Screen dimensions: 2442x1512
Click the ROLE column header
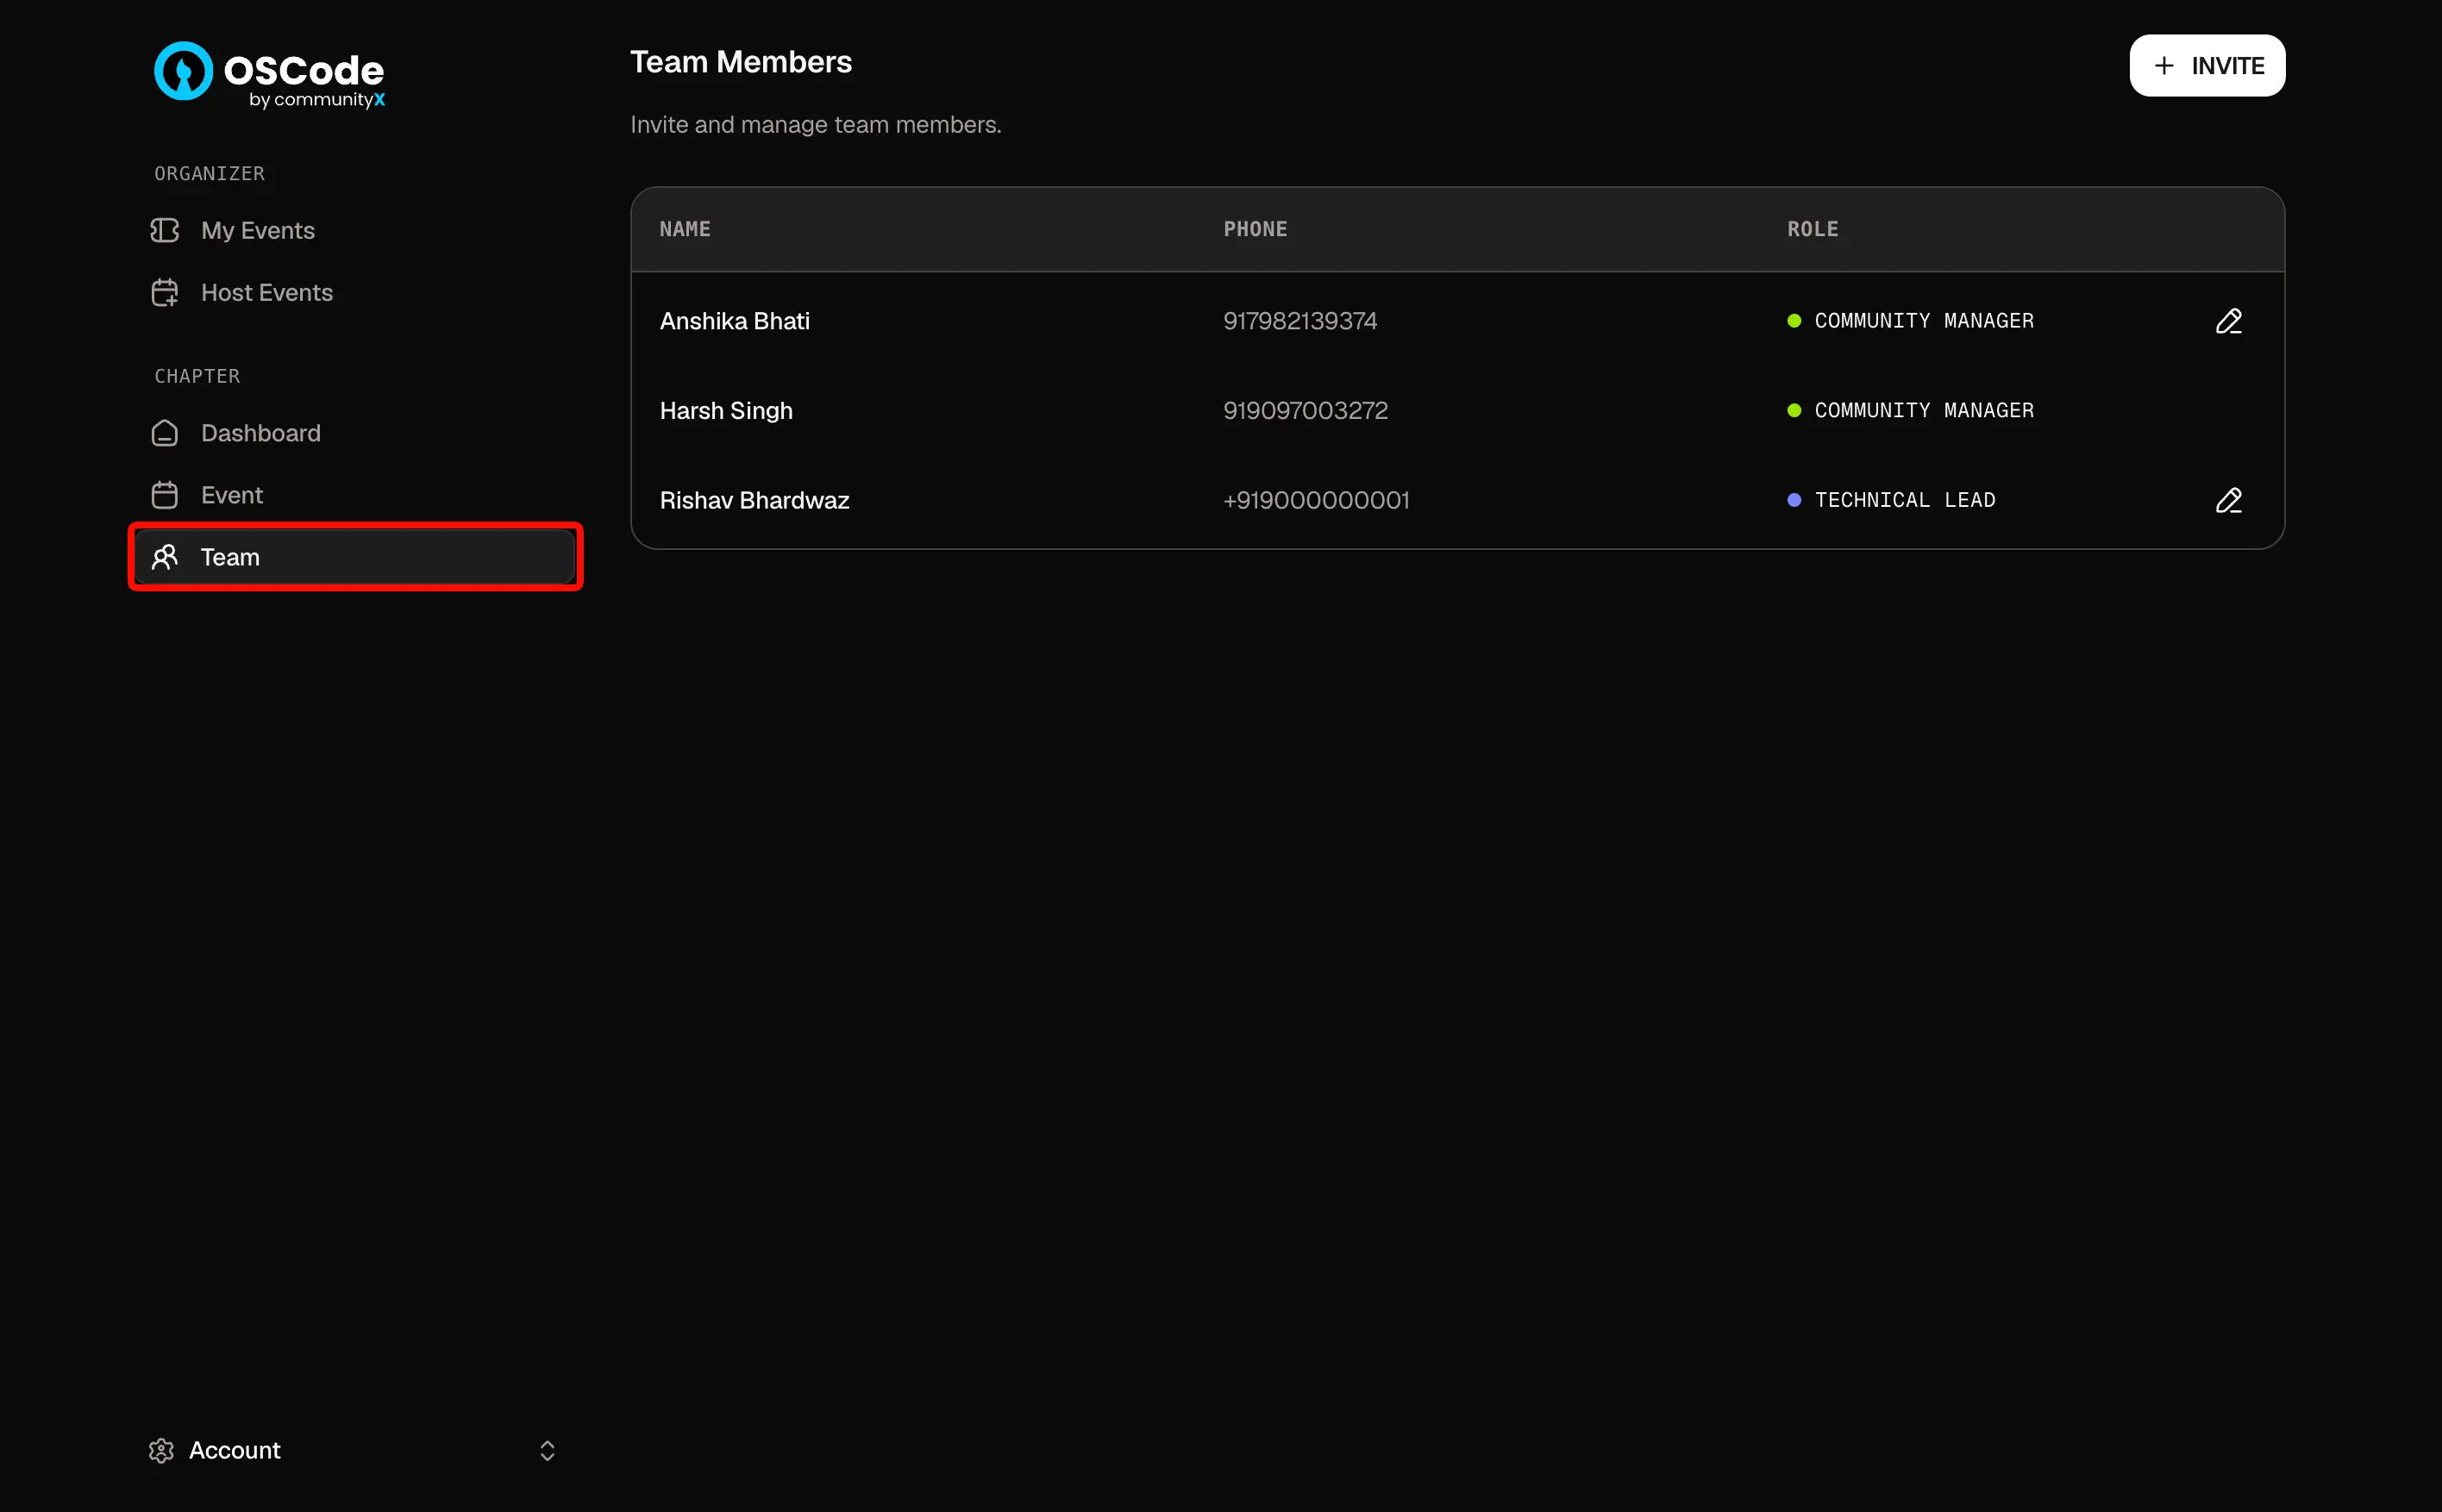pos(1812,229)
